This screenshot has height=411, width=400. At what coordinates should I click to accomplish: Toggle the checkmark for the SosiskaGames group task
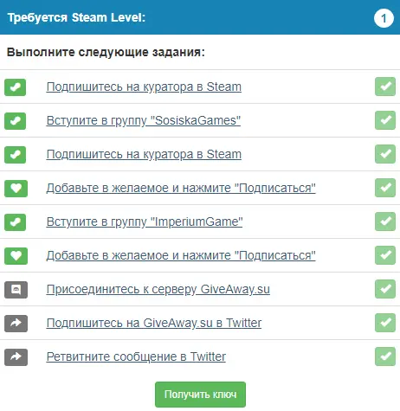tap(385, 120)
